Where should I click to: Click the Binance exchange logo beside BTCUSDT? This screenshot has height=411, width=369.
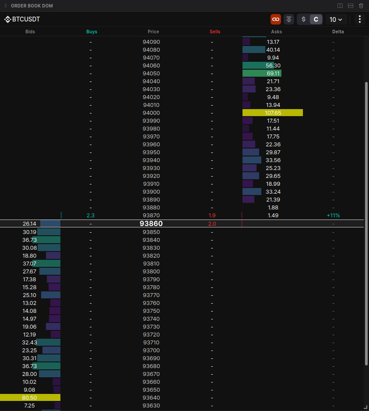pos(7,19)
